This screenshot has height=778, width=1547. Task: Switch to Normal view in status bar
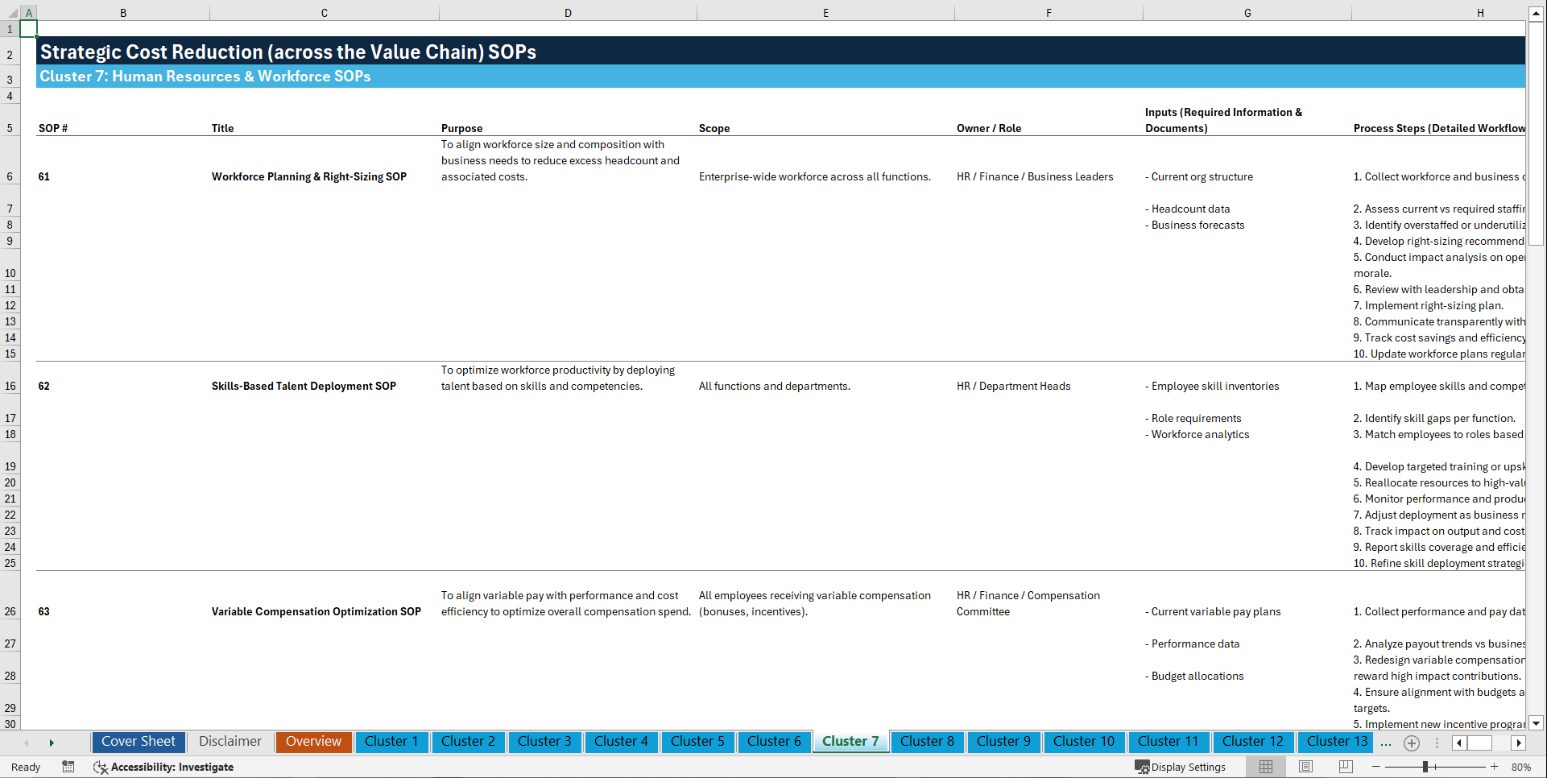(x=1265, y=768)
